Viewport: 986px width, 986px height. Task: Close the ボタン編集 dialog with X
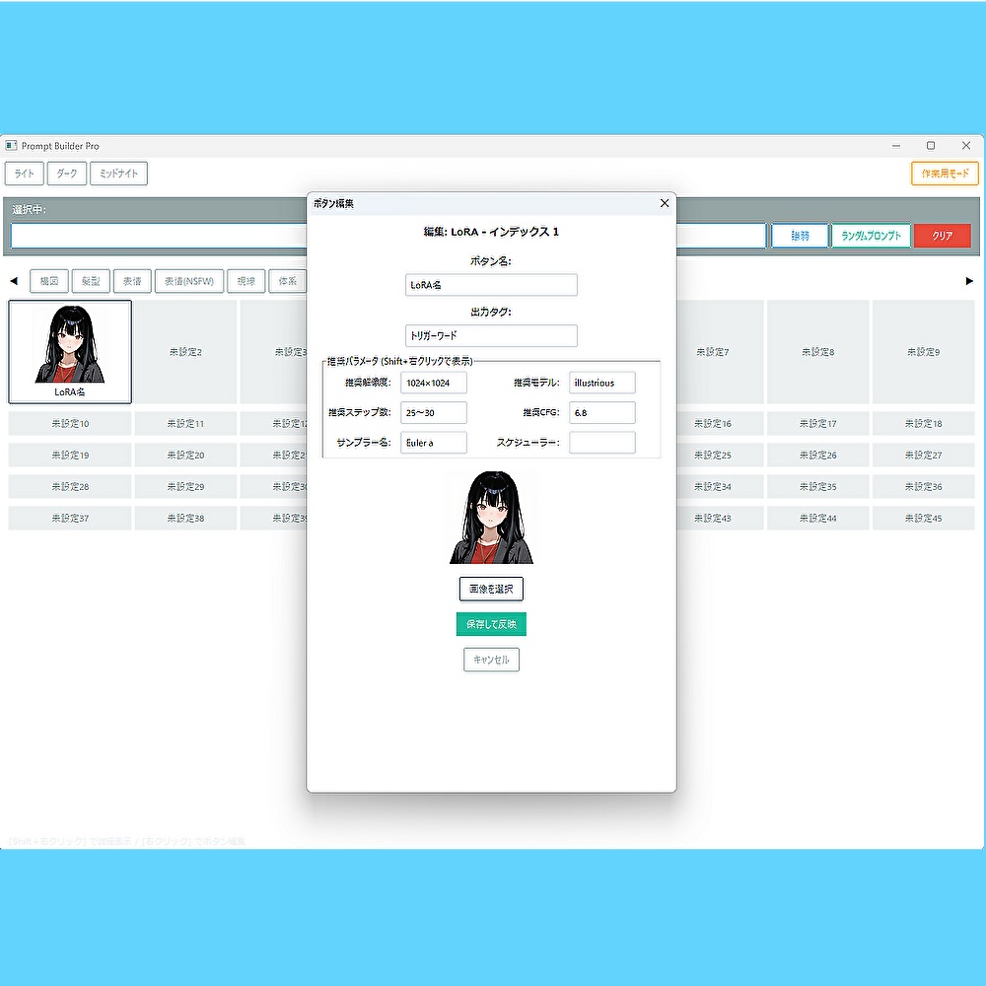(664, 203)
